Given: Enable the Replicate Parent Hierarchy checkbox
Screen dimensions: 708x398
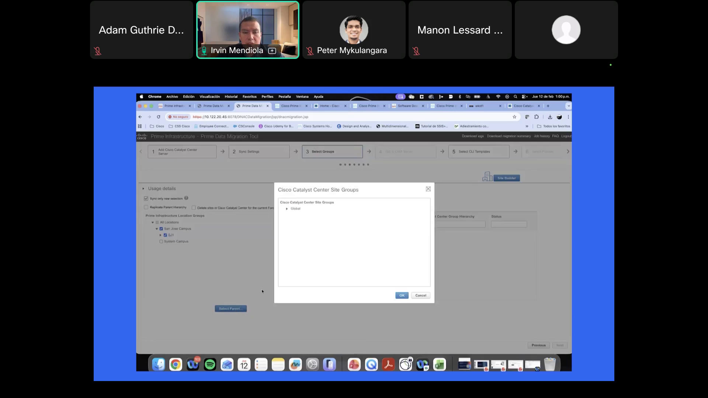Looking at the screenshot, I should tap(146, 207).
